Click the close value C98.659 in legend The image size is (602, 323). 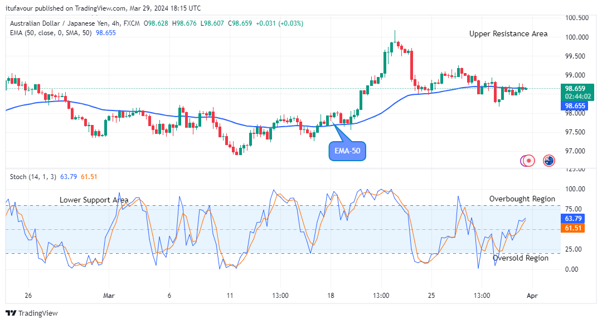(240, 23)
